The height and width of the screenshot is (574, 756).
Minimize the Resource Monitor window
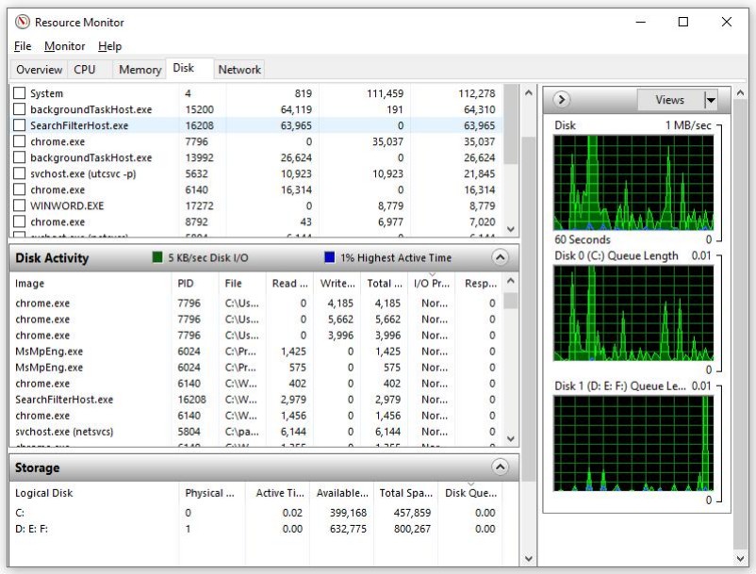(641, 22)
